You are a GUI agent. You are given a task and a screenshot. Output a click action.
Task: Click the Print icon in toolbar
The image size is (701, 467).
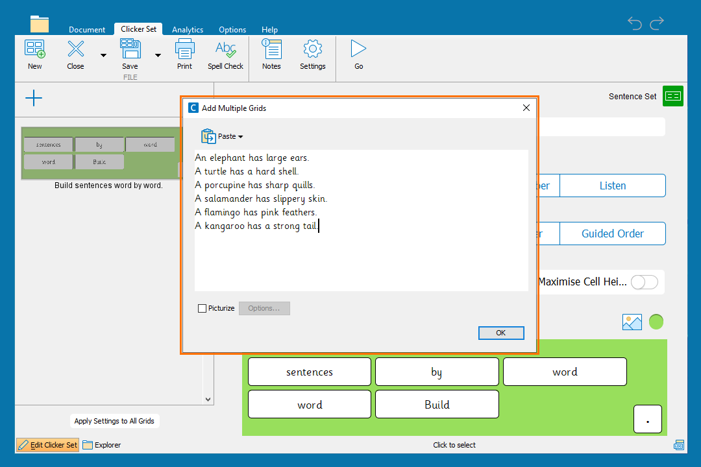(x=184, y=50)
